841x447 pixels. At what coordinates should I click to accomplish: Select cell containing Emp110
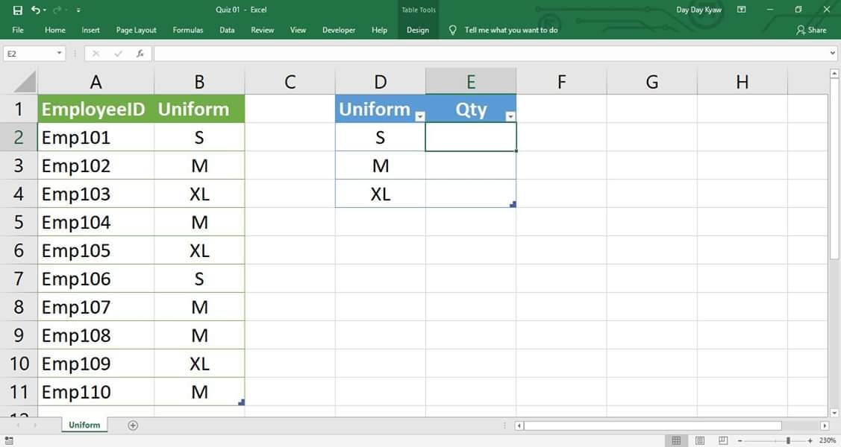pos(96,392)
